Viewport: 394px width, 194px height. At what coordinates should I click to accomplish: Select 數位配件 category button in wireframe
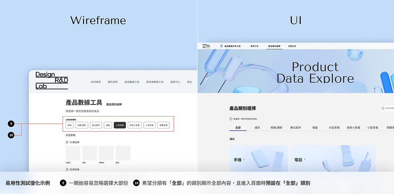click(x=96, y=125)
